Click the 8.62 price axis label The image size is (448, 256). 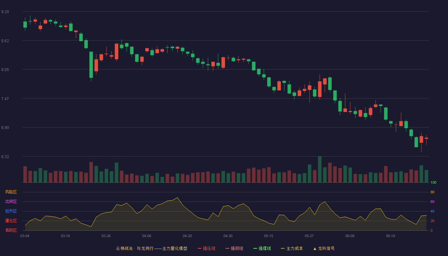coord(5,41)
